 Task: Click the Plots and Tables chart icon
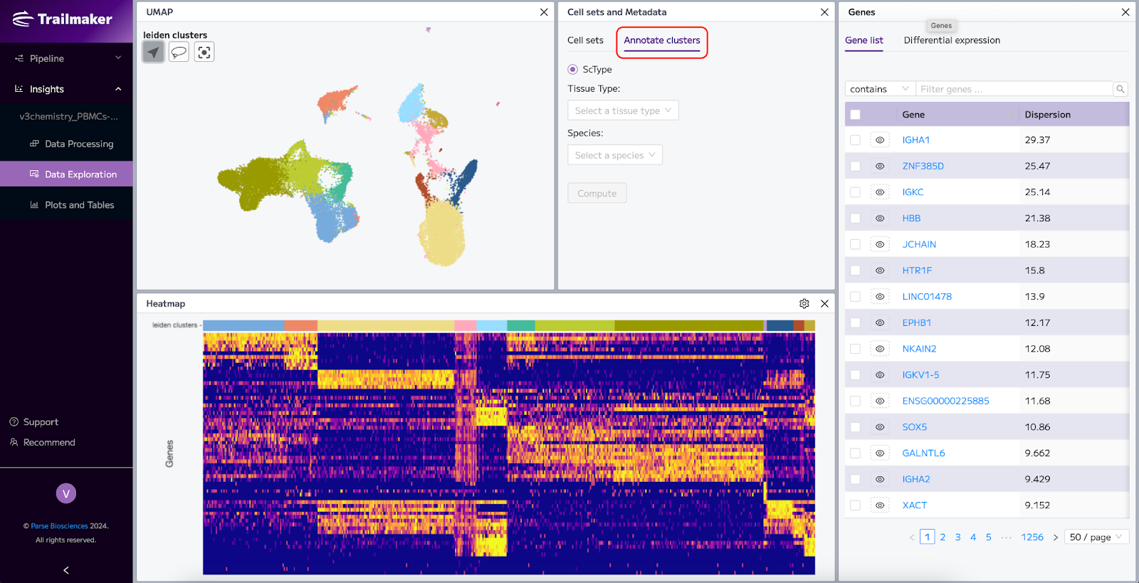coord(34,205)
